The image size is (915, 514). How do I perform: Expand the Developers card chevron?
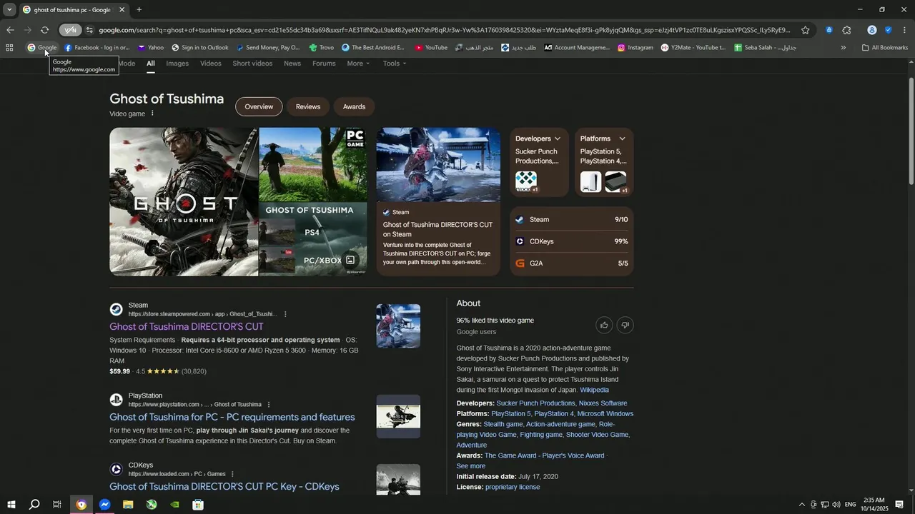click(x=558, y=138)
